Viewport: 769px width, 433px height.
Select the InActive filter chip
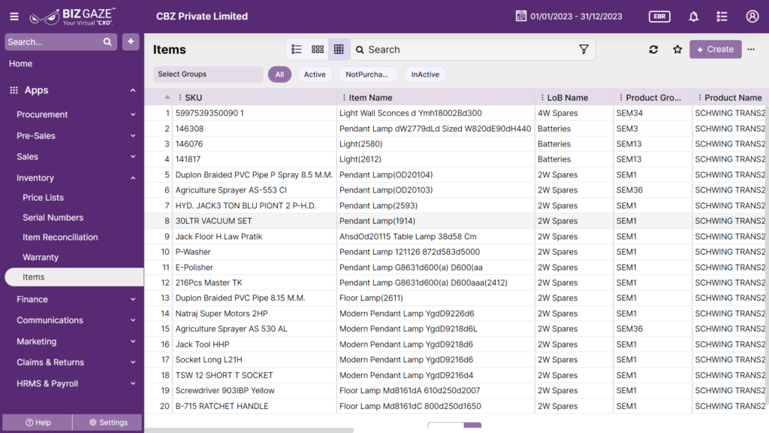(425, 74)
